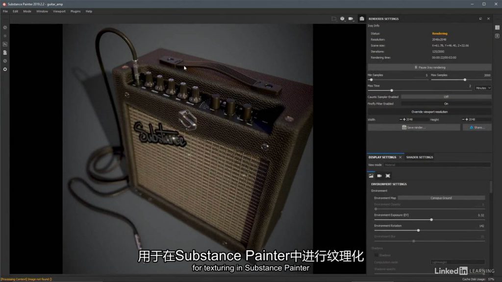This screenshot has width=502, height=282.
Task: Select the viewport settings frame icon
Action: pyautogui.click(x=388, y=175)
